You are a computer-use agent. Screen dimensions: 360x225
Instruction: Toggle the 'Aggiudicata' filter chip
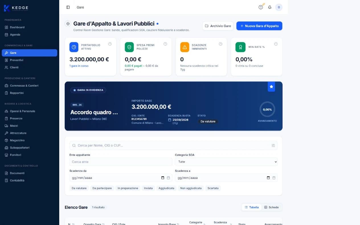point(166,188)
